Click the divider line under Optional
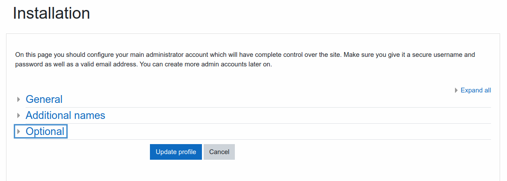The image size is (507, 181). click(258, 140)
